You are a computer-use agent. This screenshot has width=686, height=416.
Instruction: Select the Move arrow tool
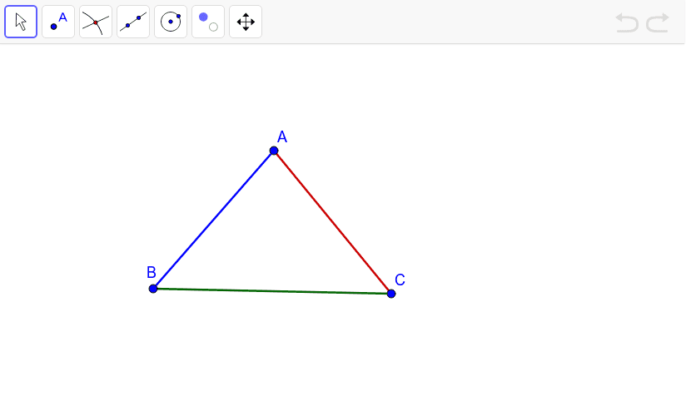[21, 22]
